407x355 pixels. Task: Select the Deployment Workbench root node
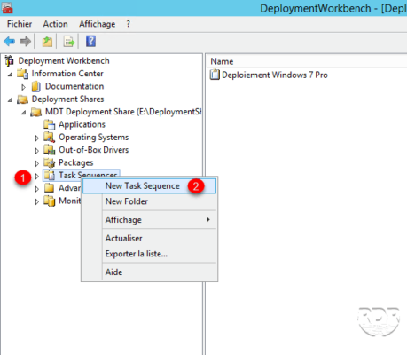[x=64, y=61]
